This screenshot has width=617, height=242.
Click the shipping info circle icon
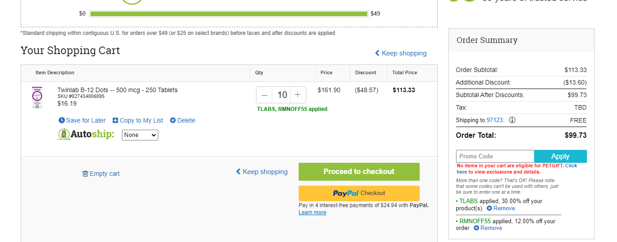click(512, 120)
